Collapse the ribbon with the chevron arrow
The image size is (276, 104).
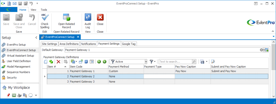[273, 31]
